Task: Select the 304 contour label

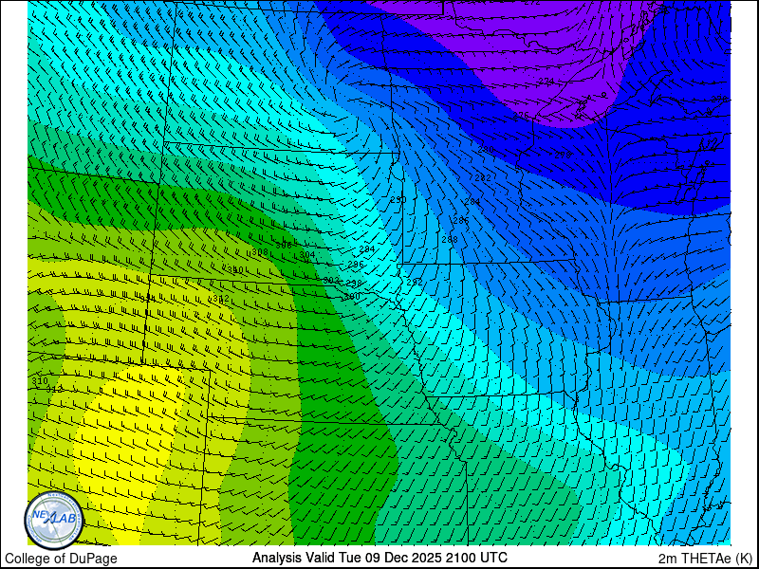Action: (x=307, y=255)
